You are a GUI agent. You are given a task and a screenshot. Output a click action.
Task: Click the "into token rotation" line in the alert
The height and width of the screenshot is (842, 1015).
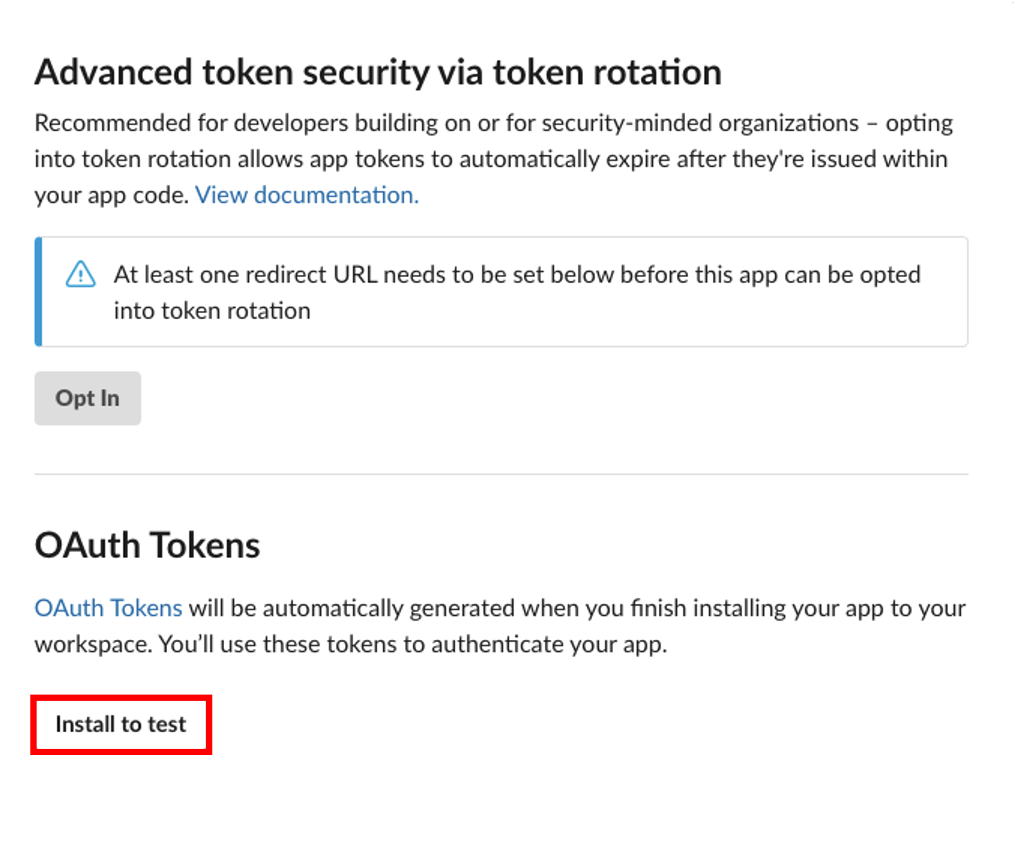pyautogui.click(x=212, y=311)
